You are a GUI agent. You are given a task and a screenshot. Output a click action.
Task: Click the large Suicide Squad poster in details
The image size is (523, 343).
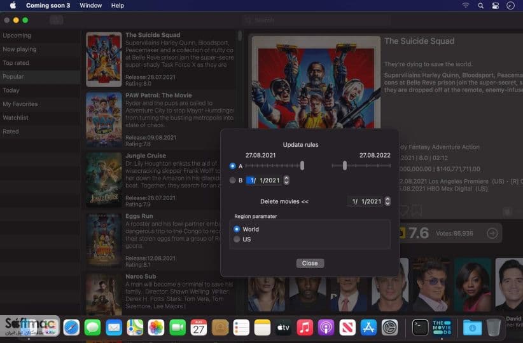click(x=316, y=82)
